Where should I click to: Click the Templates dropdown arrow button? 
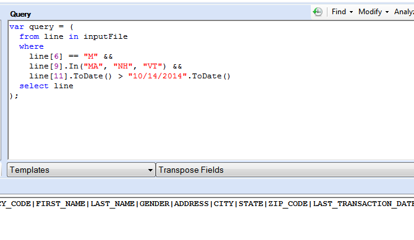tap(150, 170)
